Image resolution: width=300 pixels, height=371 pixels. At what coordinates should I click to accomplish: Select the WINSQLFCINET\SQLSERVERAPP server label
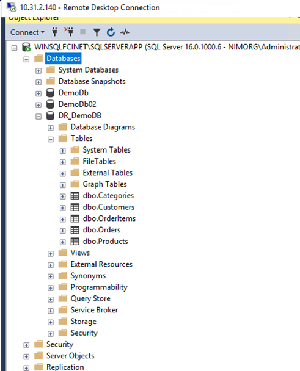[167, 47]
